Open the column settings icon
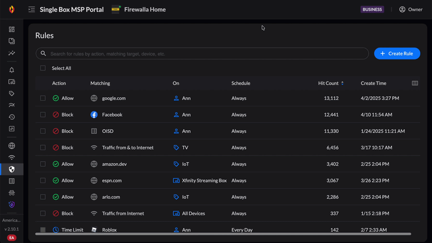Viewport: 432px width, 243px height. [415, 83]
